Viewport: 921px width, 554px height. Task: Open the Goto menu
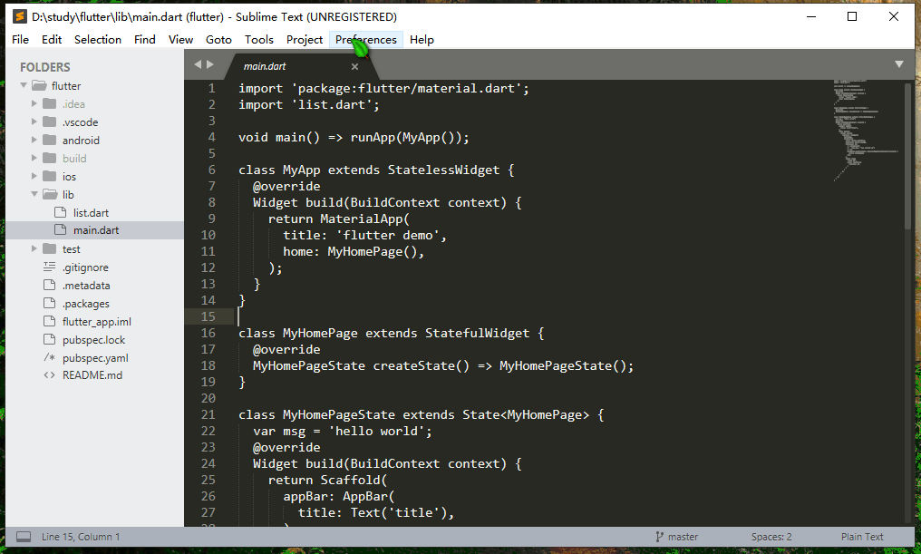218,39
